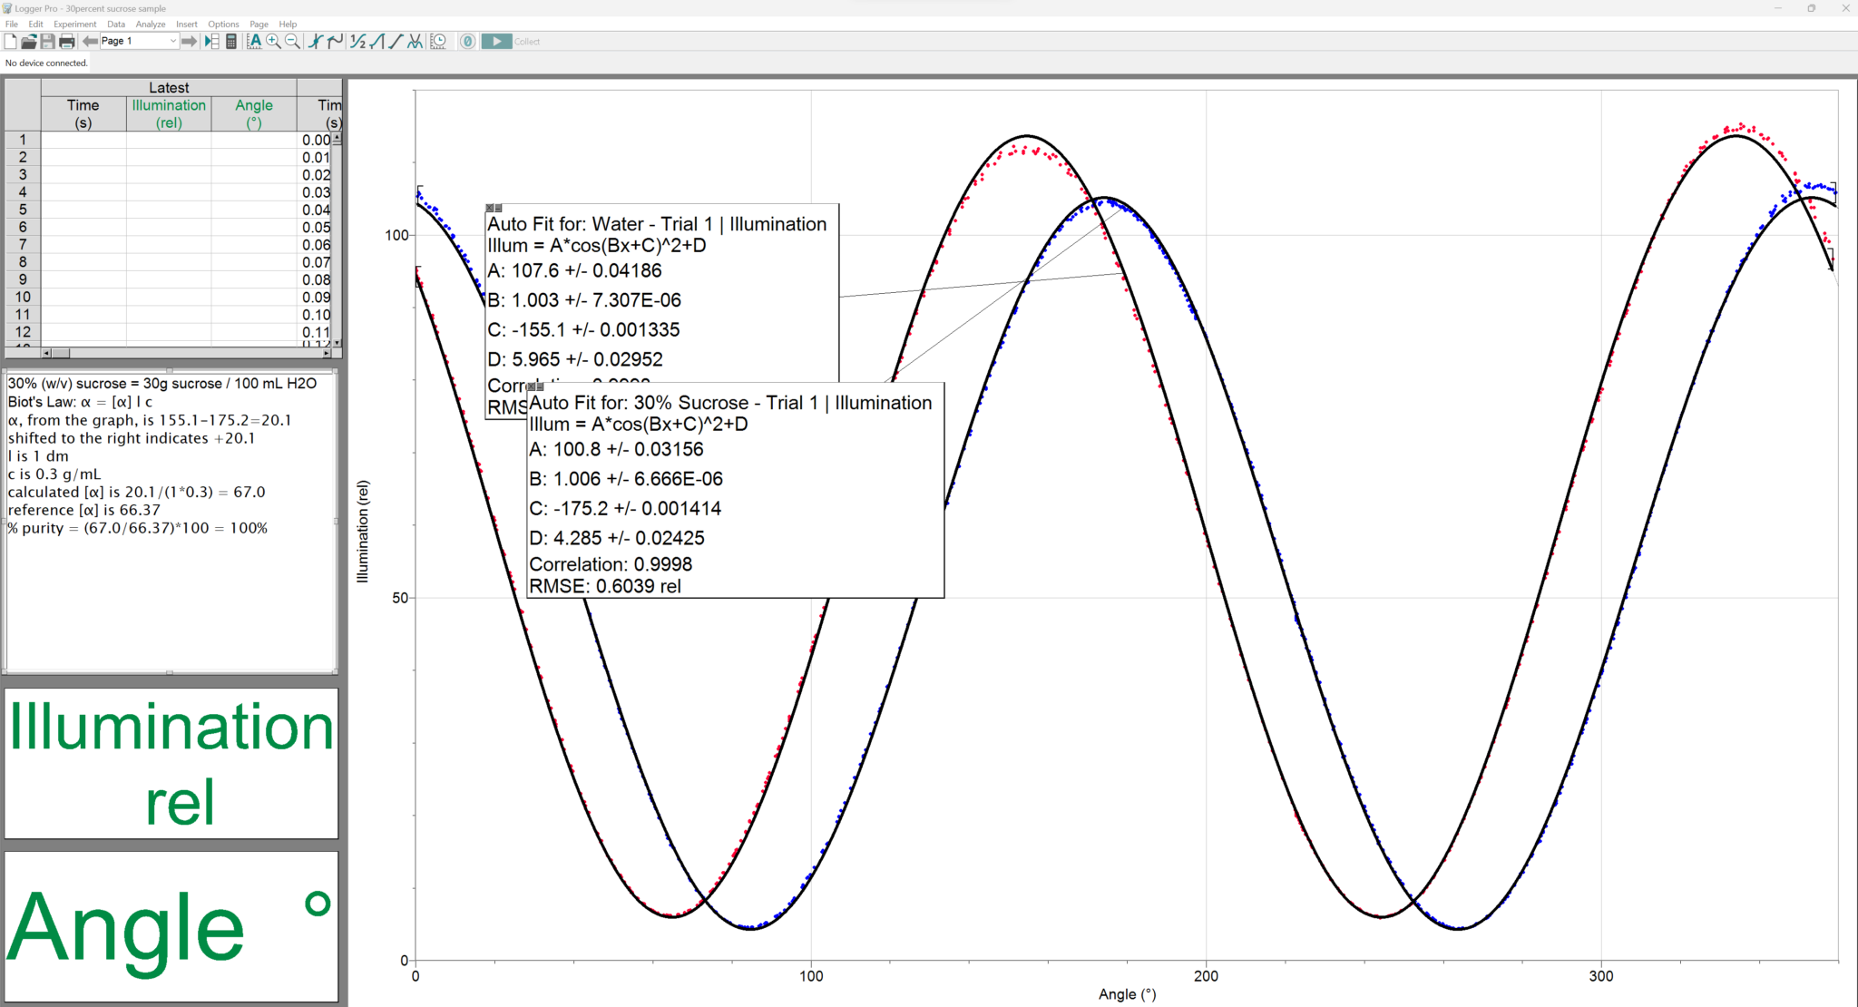Click the Integral tool icon
Viewport: 1858px width, 1007px height.
pos(376,41)
